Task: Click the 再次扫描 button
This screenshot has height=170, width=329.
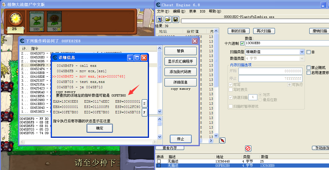Action: click(264, 31)
